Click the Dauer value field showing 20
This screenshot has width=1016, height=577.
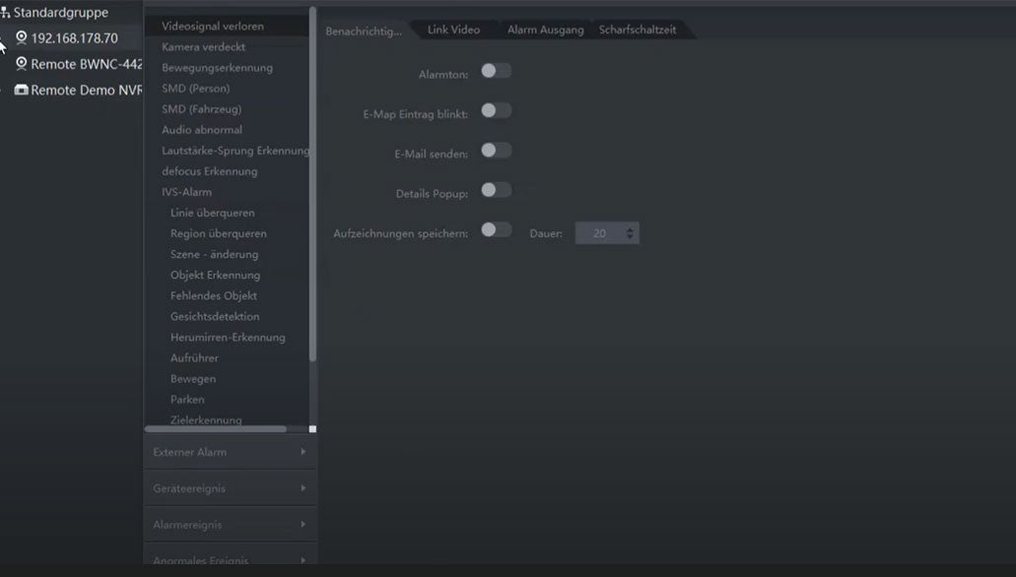point(599,233)
